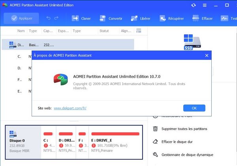Click the E: DRIVE_E red usage bar
Screen dimensions: 237x166
tap(115, 134)
